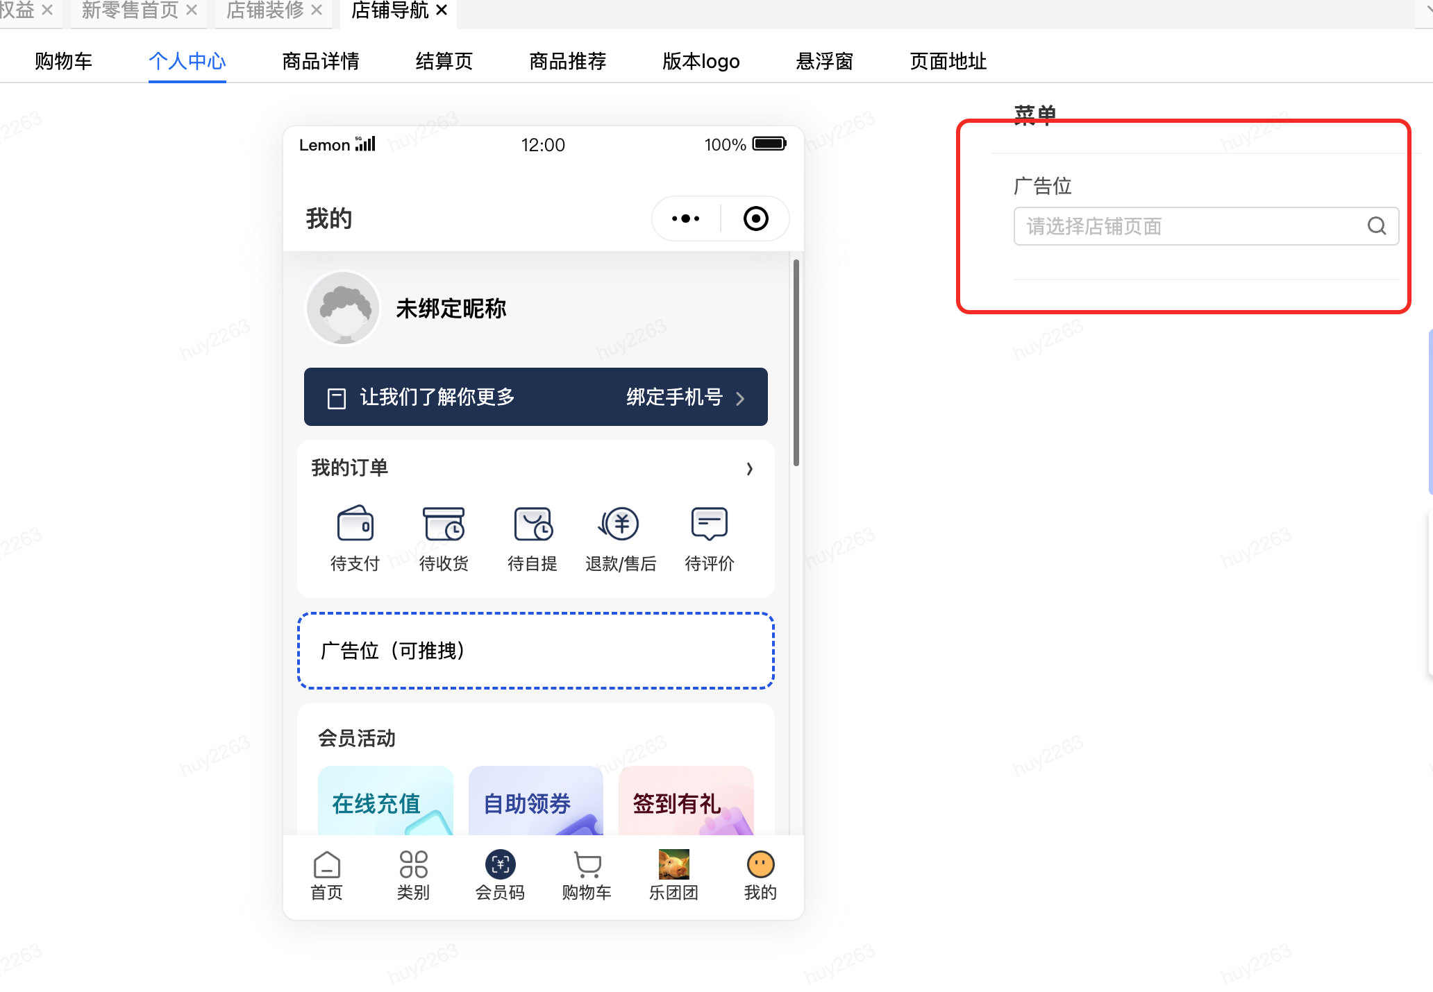Click the mini-program circle close button
This screenshot has width=1433, height=992.
[755, 219]
